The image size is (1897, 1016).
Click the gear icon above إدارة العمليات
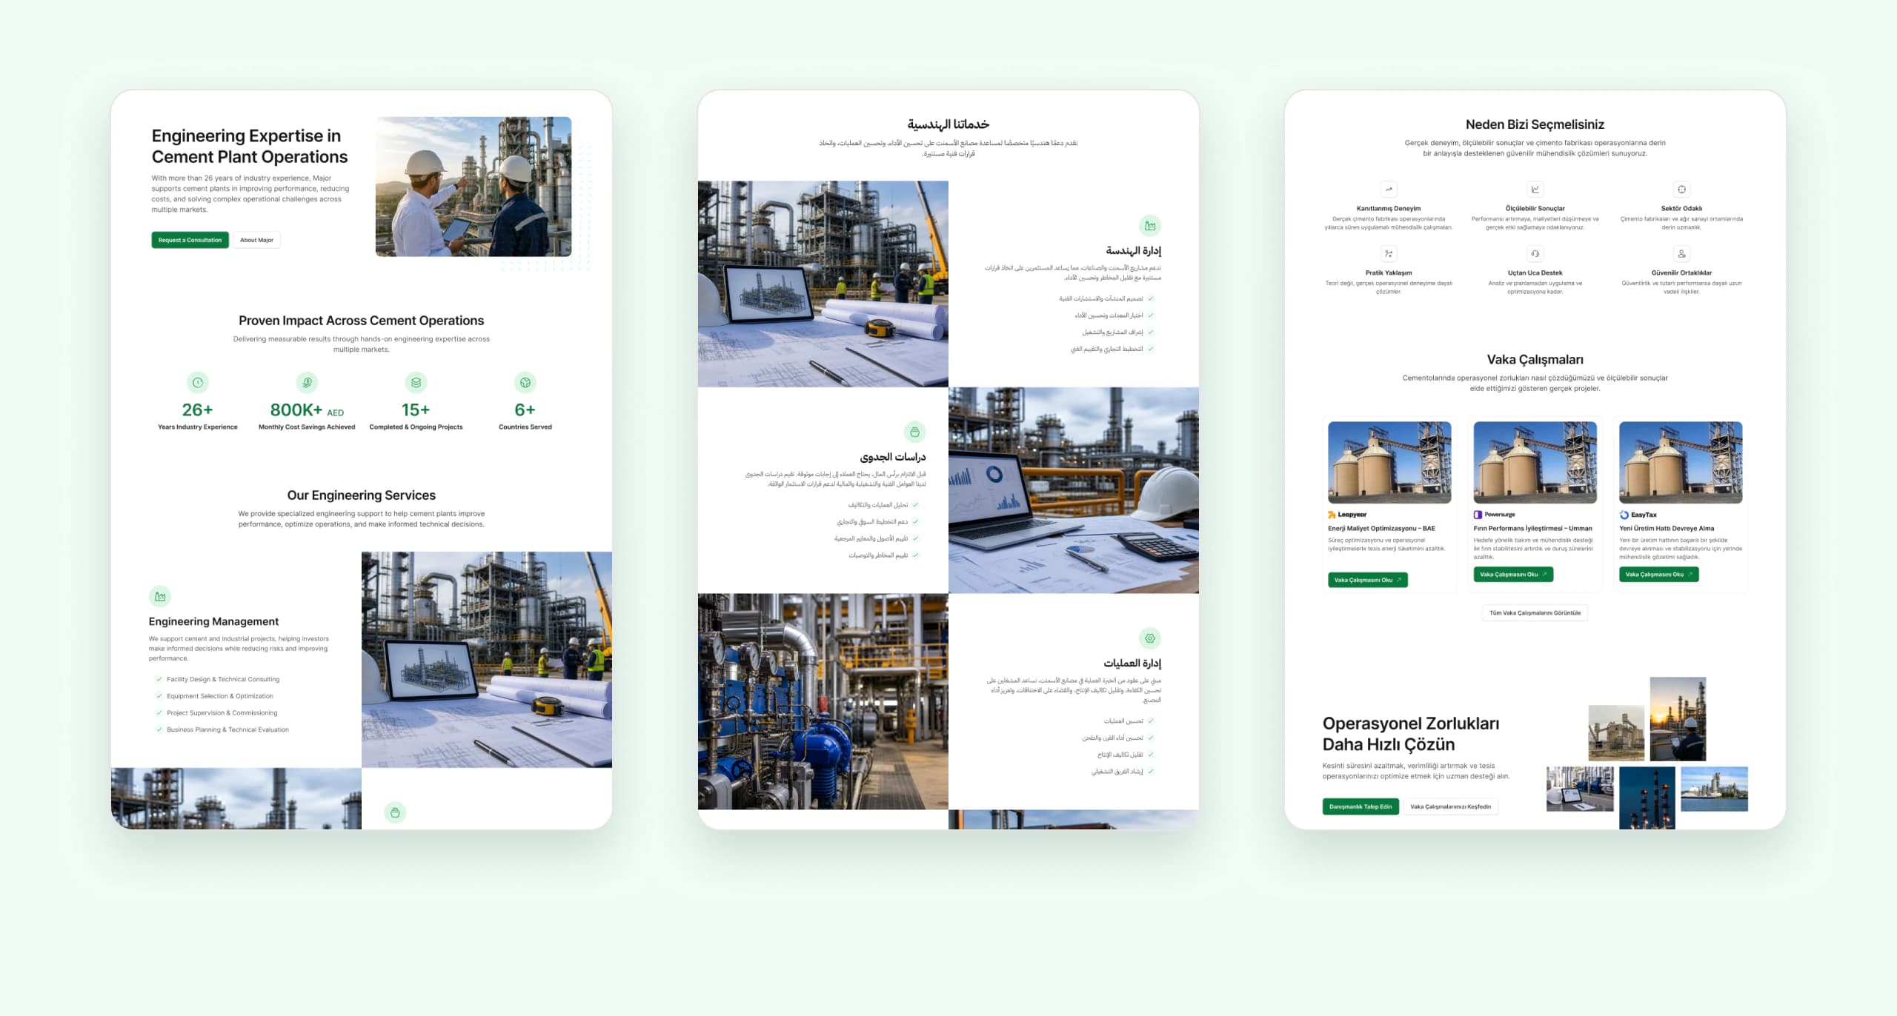pos(1150,638)
